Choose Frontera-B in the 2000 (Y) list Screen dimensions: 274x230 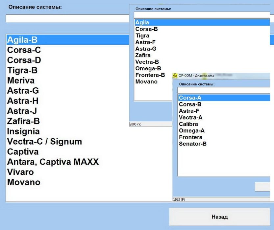(x=150, y=75)
